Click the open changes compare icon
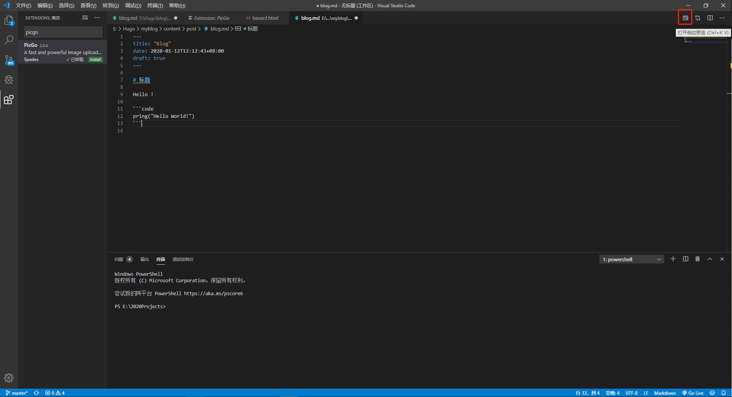 point(698,18)
